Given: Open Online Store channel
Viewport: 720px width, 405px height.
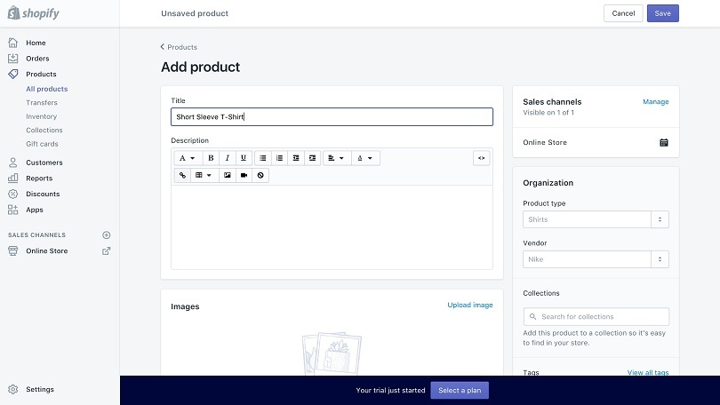Looking at the screenshot, I should [x=47, y=250].
